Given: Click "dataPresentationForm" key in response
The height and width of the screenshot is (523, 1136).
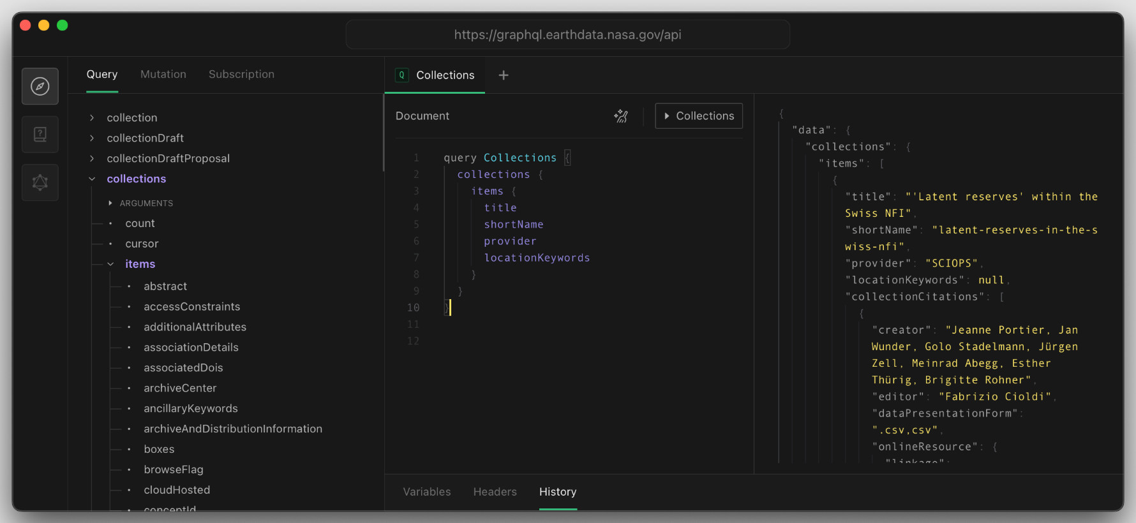Looking at the screenshot, I should pos(945,413).
